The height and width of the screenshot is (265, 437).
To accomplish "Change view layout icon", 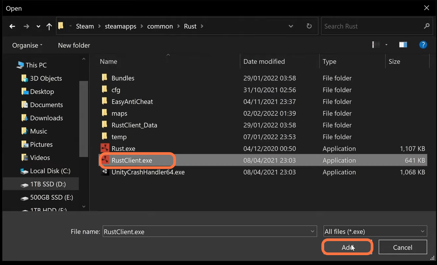I will tap(376, 45).
